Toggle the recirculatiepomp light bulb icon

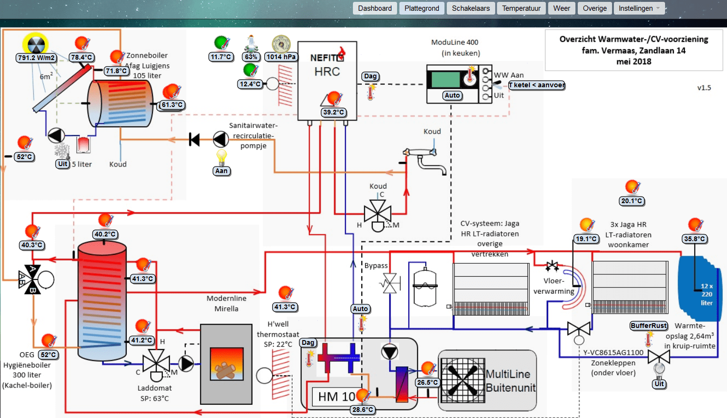coord(222,157)
